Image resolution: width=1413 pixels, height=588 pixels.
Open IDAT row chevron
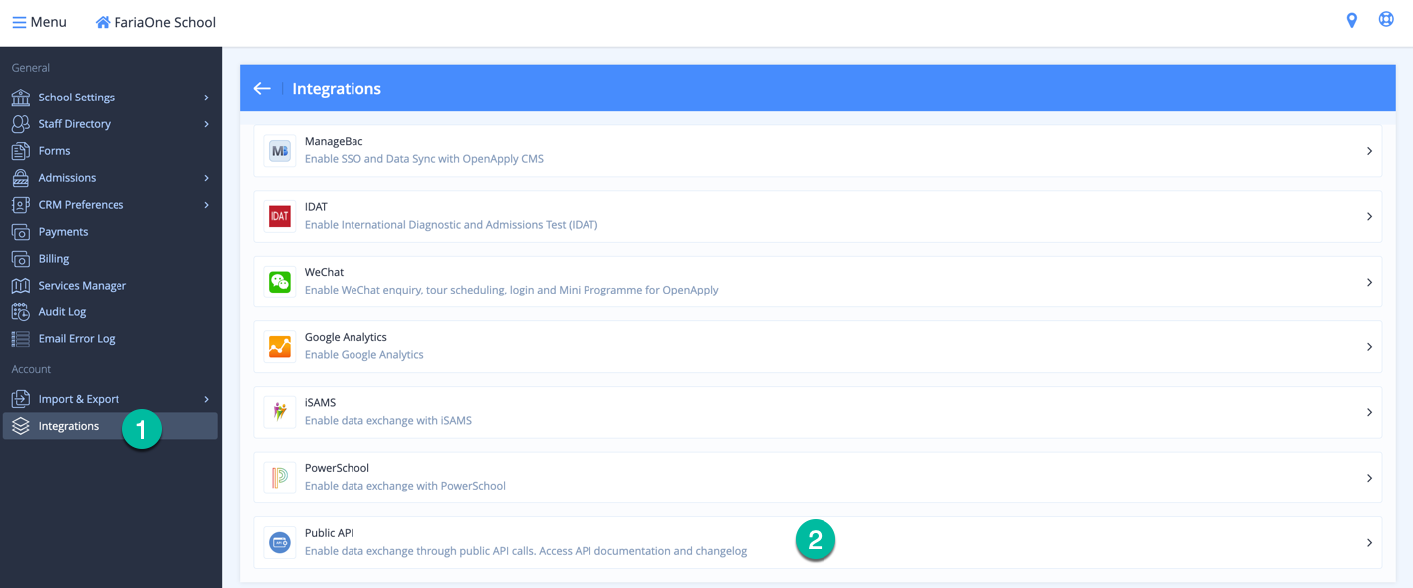[1369, 216]
